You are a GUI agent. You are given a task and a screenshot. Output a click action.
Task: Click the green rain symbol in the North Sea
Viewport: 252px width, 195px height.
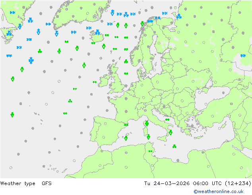(x=126, y=74)
